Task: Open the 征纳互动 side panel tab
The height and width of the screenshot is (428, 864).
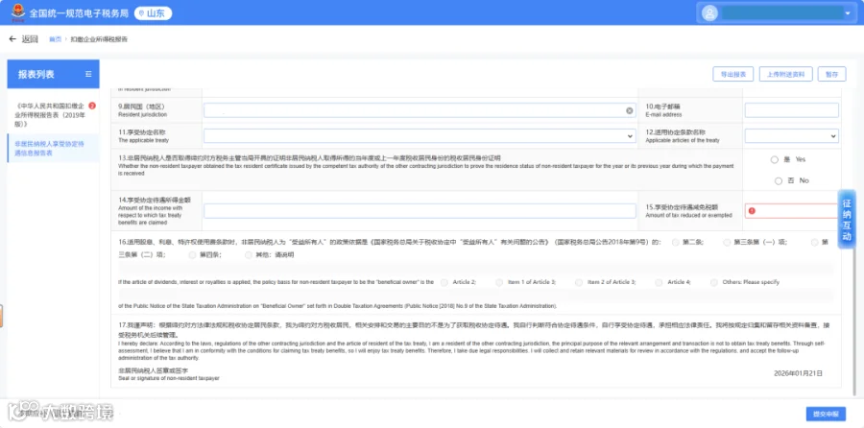Action: pos(847,219)
